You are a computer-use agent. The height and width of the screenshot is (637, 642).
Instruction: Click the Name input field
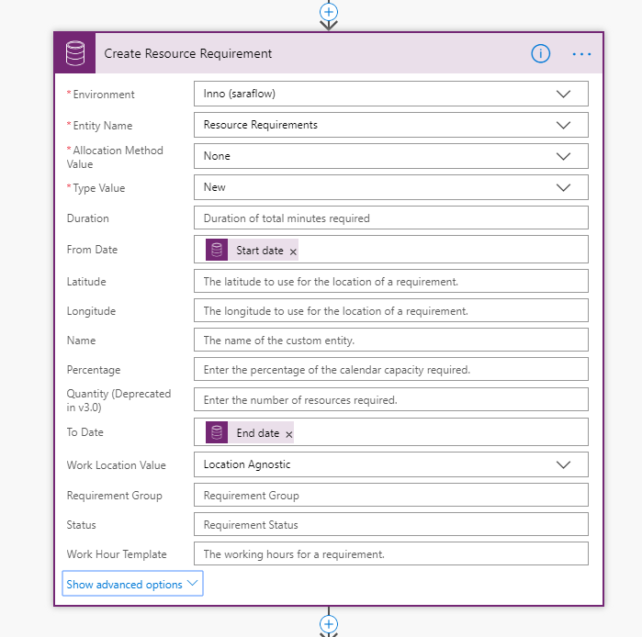coord(390,341)
